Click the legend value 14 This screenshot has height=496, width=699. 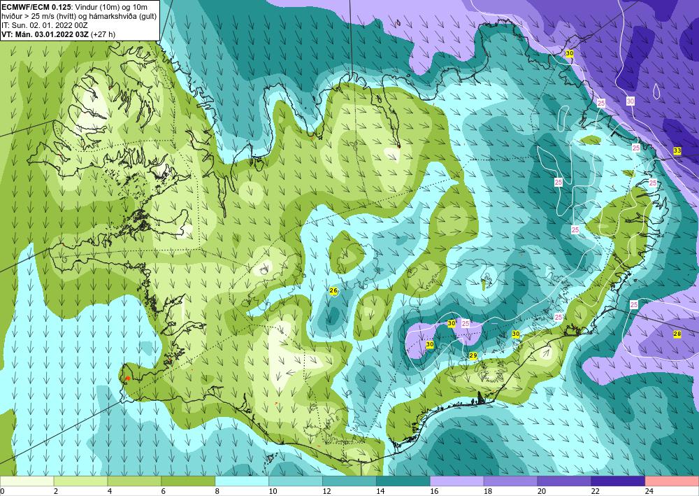[x=380, y=491]
